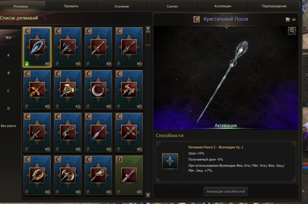Viewport: 308px width, 204px height.
Task: Open the magnifier preview of the staff
Action: (292, 31)
